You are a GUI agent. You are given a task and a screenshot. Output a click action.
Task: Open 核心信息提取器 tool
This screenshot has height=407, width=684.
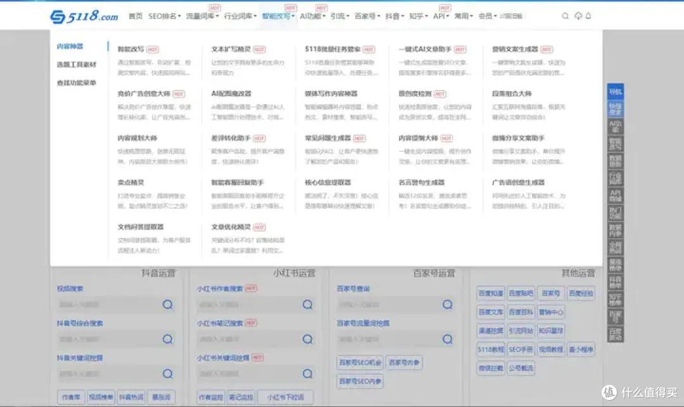pos(327,183)
